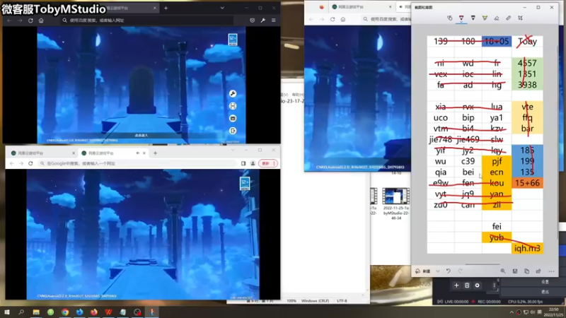Screen dimensions: 566x318
Task: Click 点击进入 on the top-left game door
Action: pyautogui.click(x=141, y=136)
